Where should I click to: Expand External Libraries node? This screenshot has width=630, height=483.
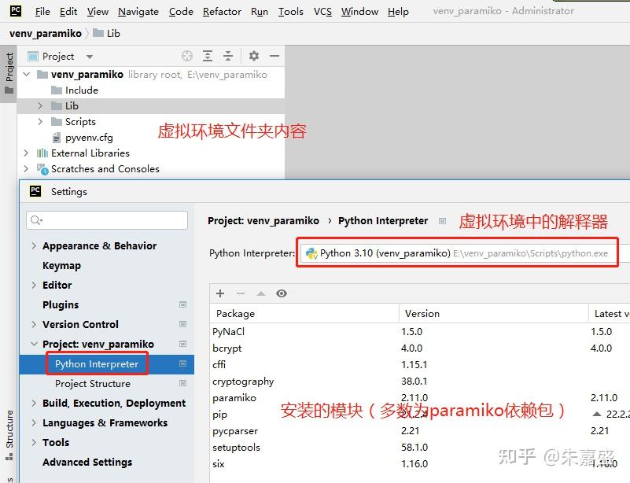[x=27, y=153]
